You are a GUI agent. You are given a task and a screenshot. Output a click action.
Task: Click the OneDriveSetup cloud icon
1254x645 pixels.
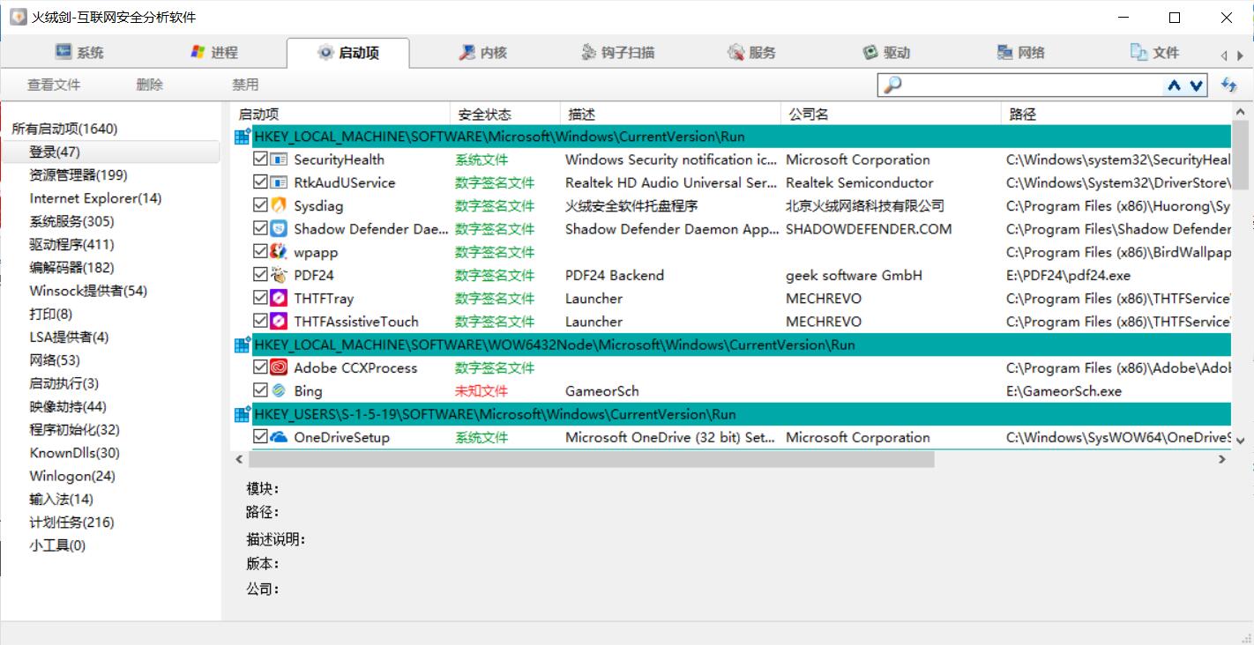pos(279,437)
